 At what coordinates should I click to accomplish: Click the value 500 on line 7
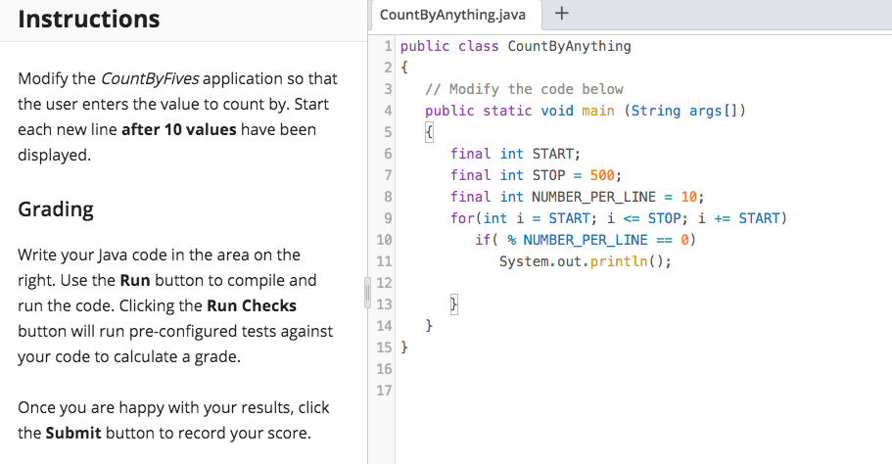pyautogui.click(x=602, y=175)
